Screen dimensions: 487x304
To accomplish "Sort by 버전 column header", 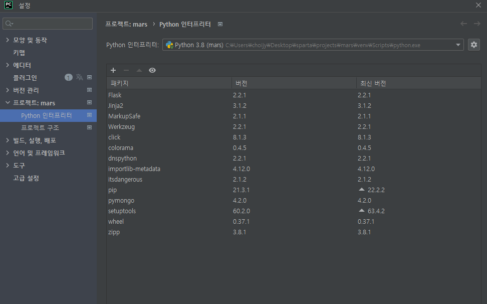I will 294,83.
